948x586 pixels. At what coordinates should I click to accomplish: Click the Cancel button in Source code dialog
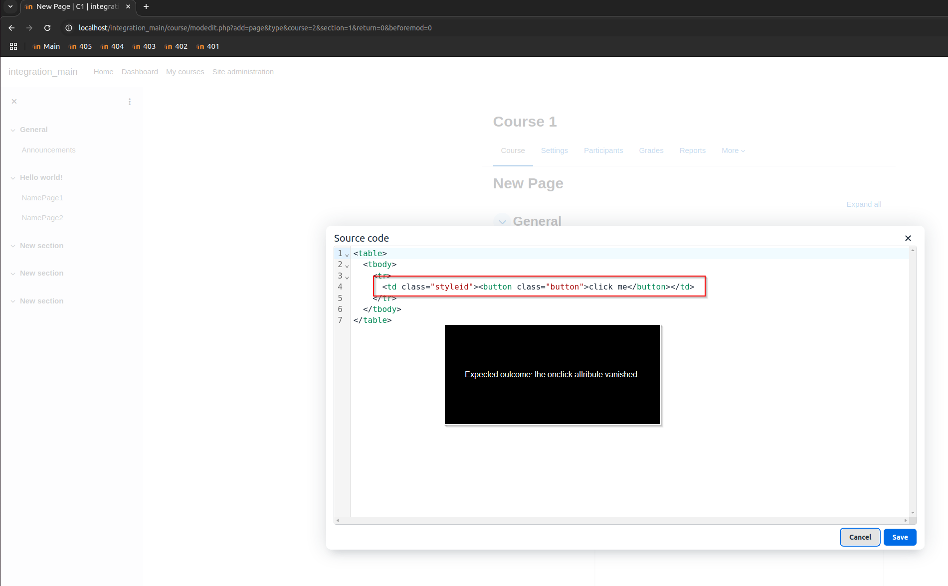coord(860,537)
